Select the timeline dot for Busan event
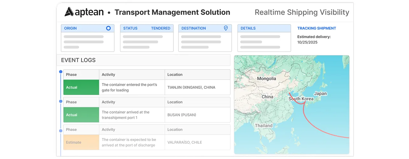 (x=61, y=101)
